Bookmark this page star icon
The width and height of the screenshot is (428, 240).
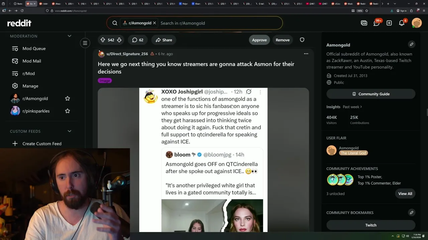[x=366, y=11]
